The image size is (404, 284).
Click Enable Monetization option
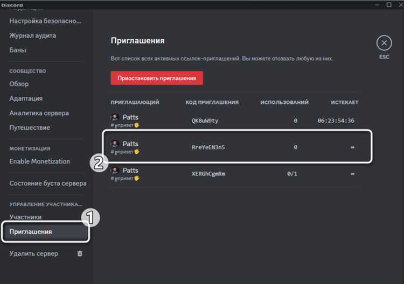pos(40,161)
